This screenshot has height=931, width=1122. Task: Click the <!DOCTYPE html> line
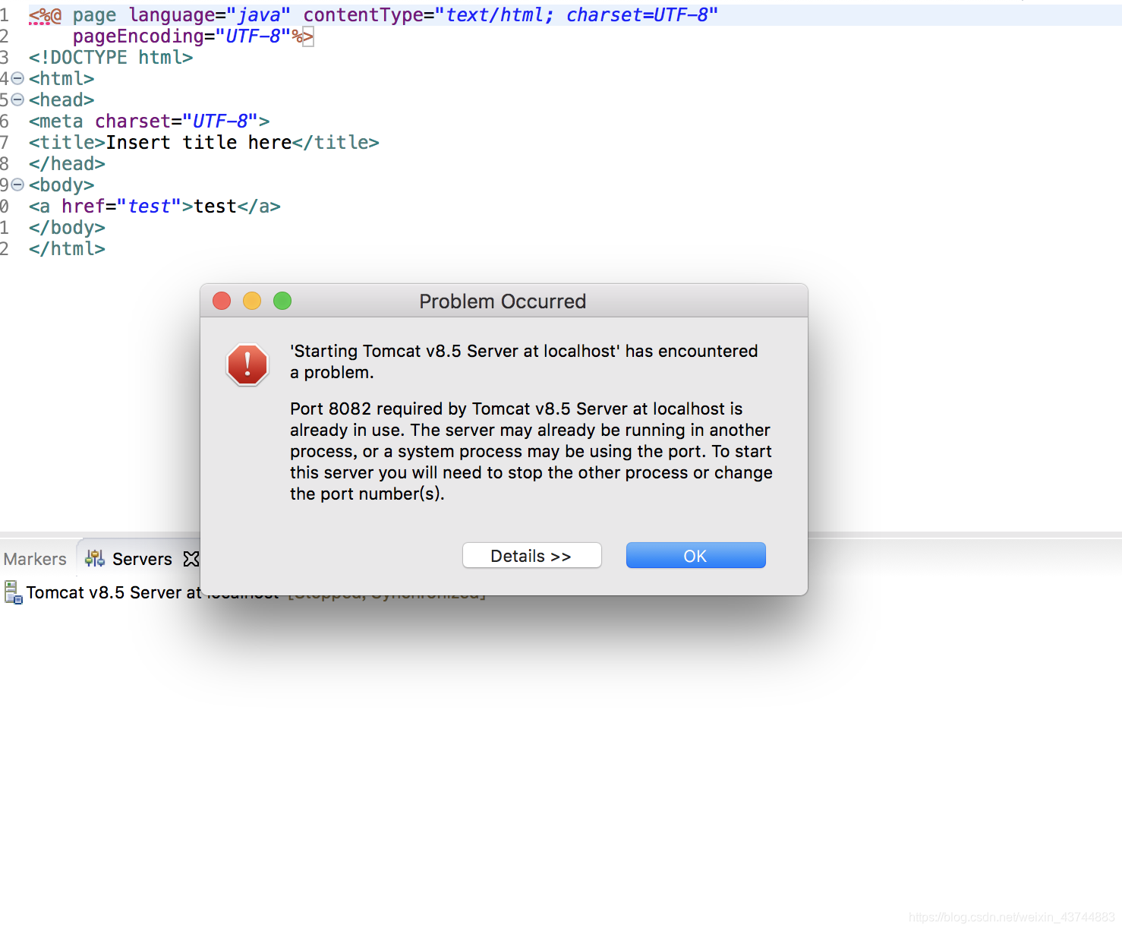click(x=111, y=57)
